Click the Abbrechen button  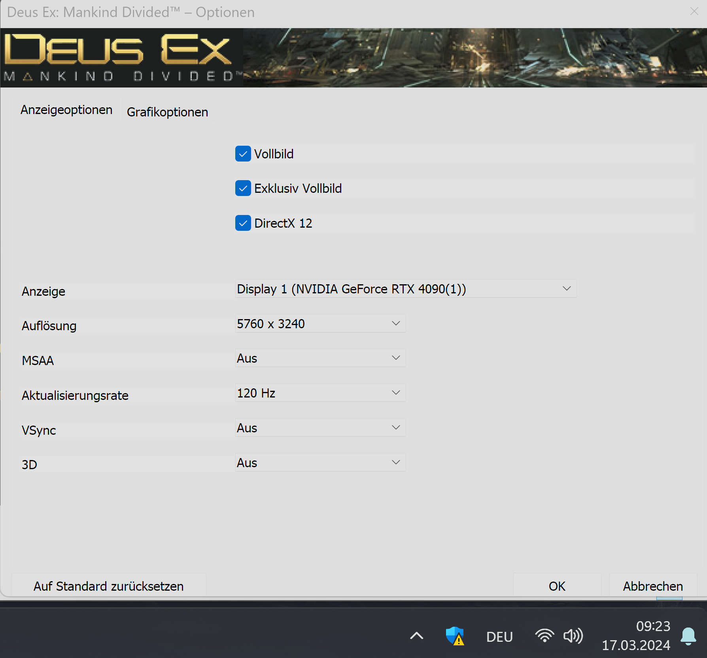click(x=653, y=586)
